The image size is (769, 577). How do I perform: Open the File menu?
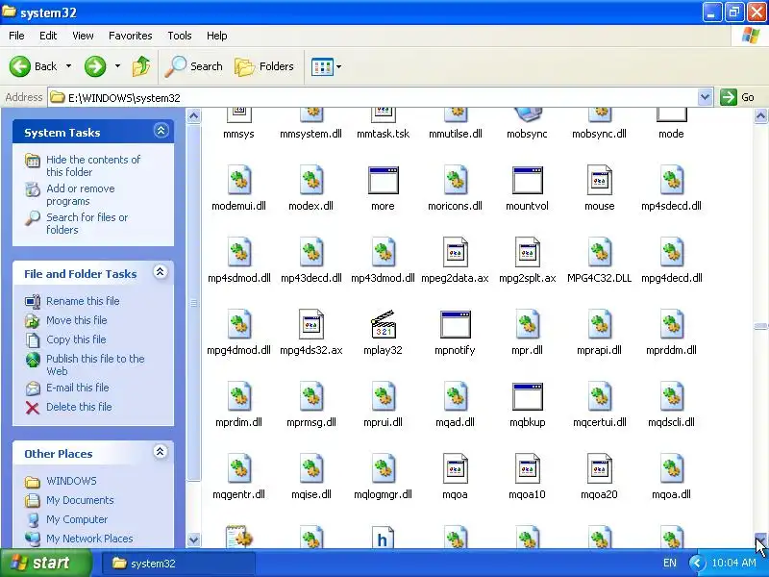point(16,36)
